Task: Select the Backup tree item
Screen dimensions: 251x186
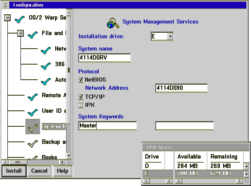Action: click(x=54, y=142)
